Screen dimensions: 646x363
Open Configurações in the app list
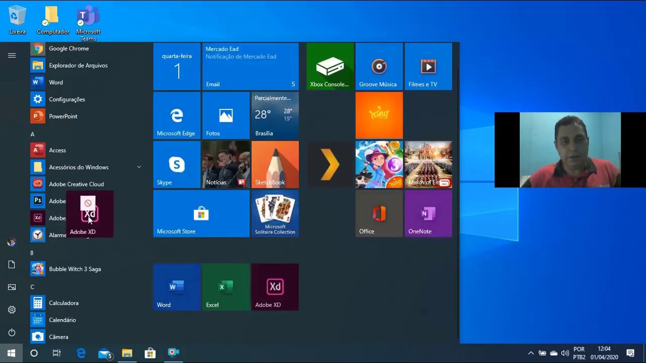click(86, 99)
